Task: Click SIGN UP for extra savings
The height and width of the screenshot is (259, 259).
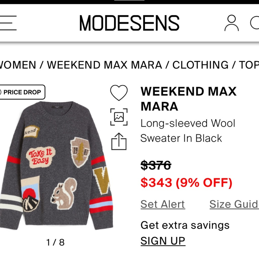Action: coord(163,241)
